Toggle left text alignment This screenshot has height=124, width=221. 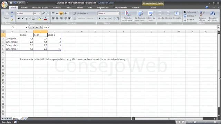click(x=53, y=18)
